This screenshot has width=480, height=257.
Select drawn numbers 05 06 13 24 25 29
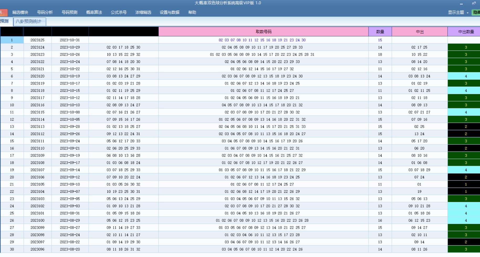(124, 199)
